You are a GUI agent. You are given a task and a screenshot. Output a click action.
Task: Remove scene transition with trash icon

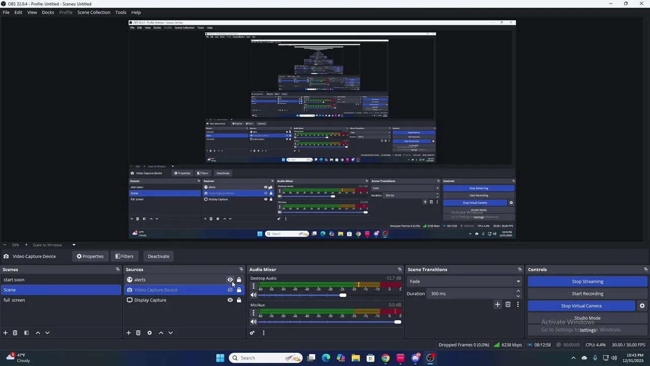508,304
